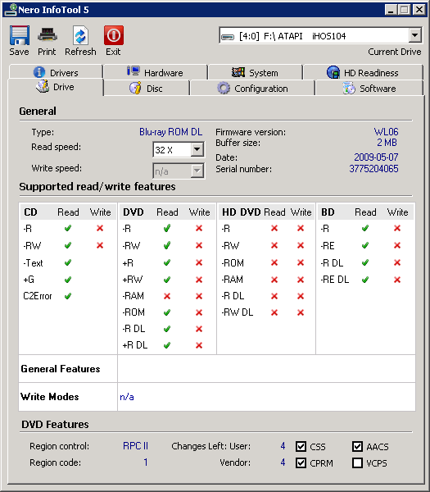
Task: Switch to the Drivers tab
Action: pyautogui.click(x=56, y=72)
